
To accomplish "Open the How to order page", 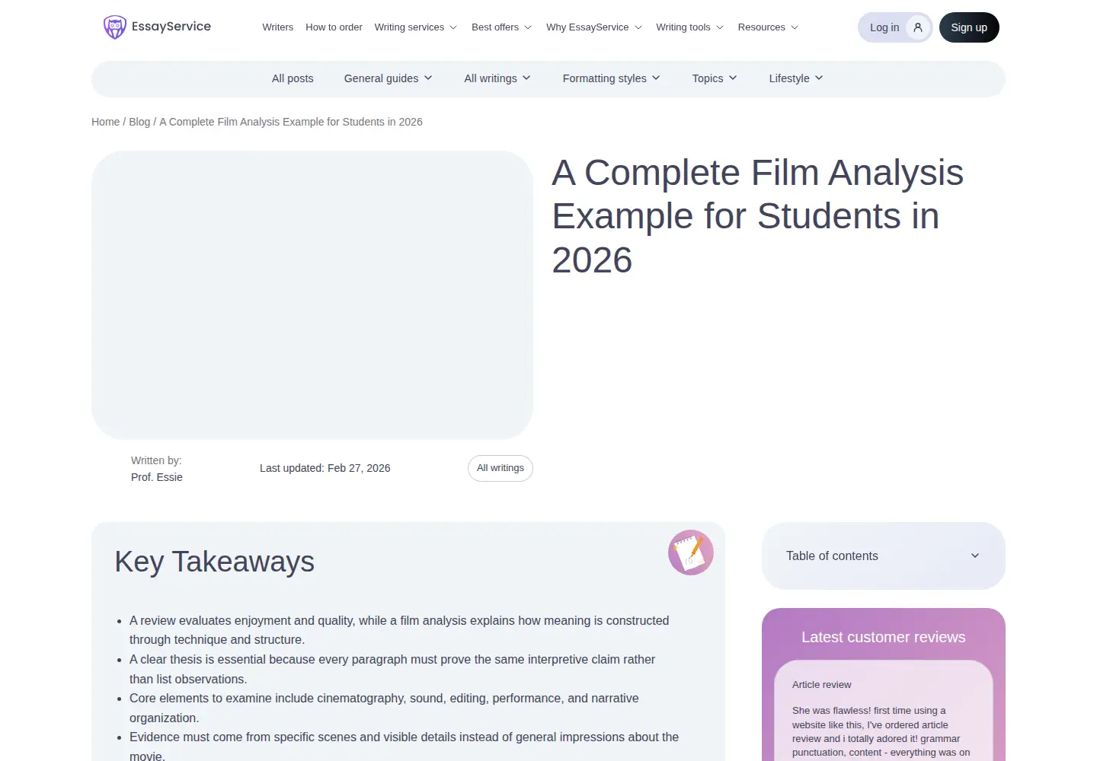I will [x=334, y=27].
